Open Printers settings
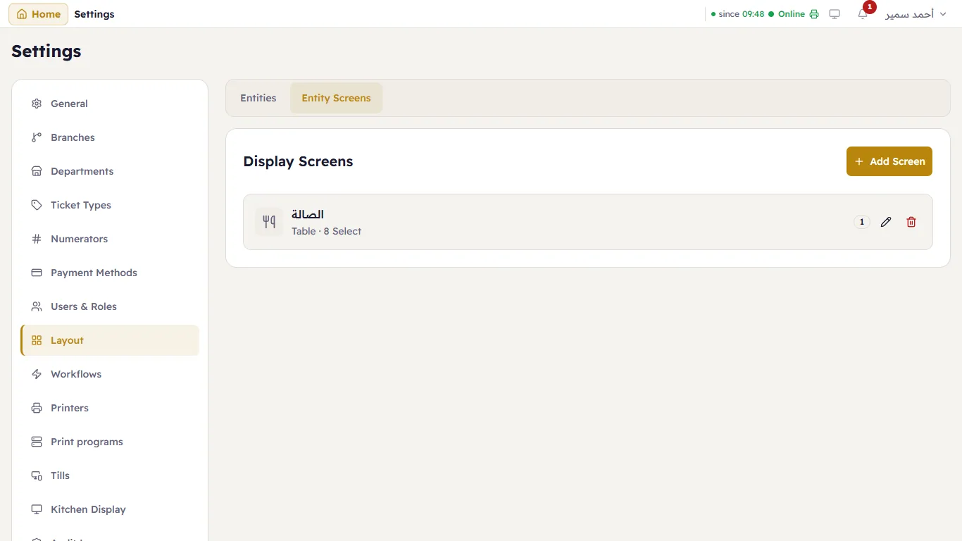962x541 pixels. click(x=110, y=408)
